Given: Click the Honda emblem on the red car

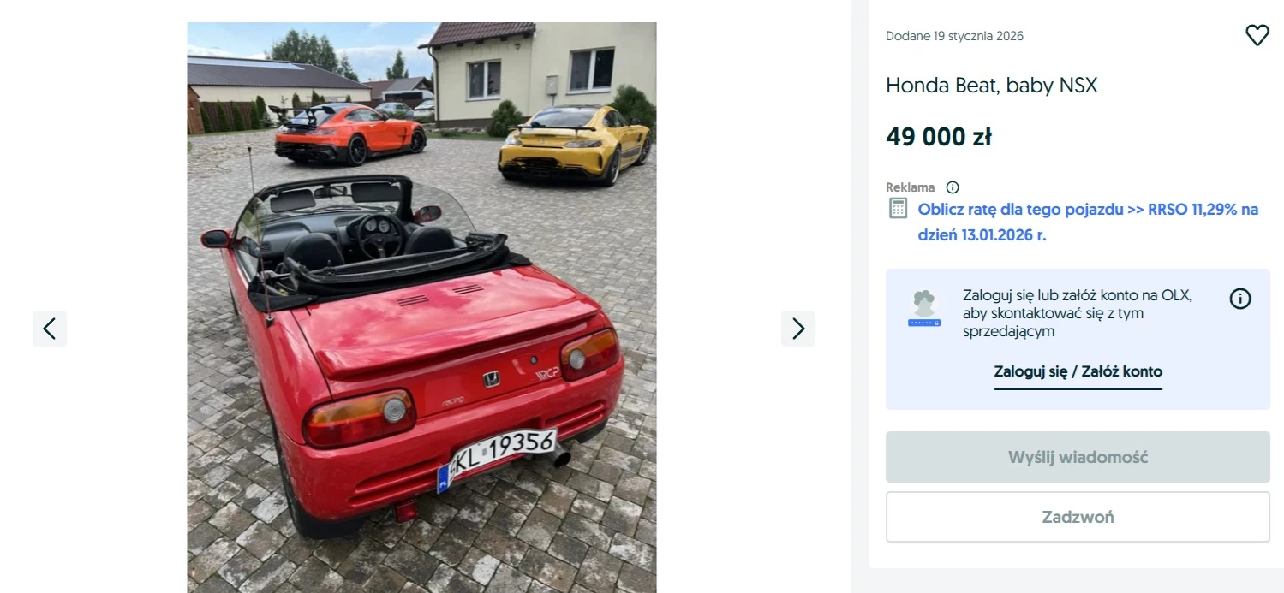Looking at the screenshot, I should [492, 379].
